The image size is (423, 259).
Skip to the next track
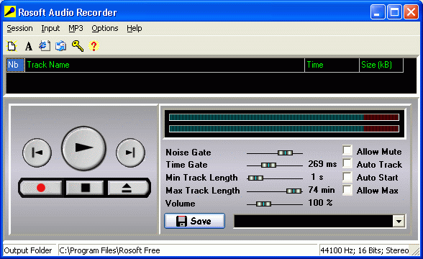click(x=130, y=153)
